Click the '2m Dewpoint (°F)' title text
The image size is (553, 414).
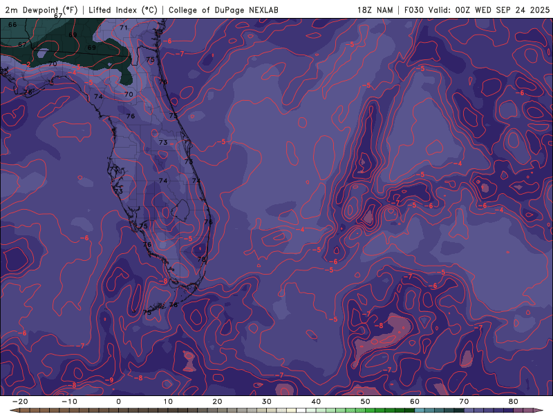click(x=41, y=10)
